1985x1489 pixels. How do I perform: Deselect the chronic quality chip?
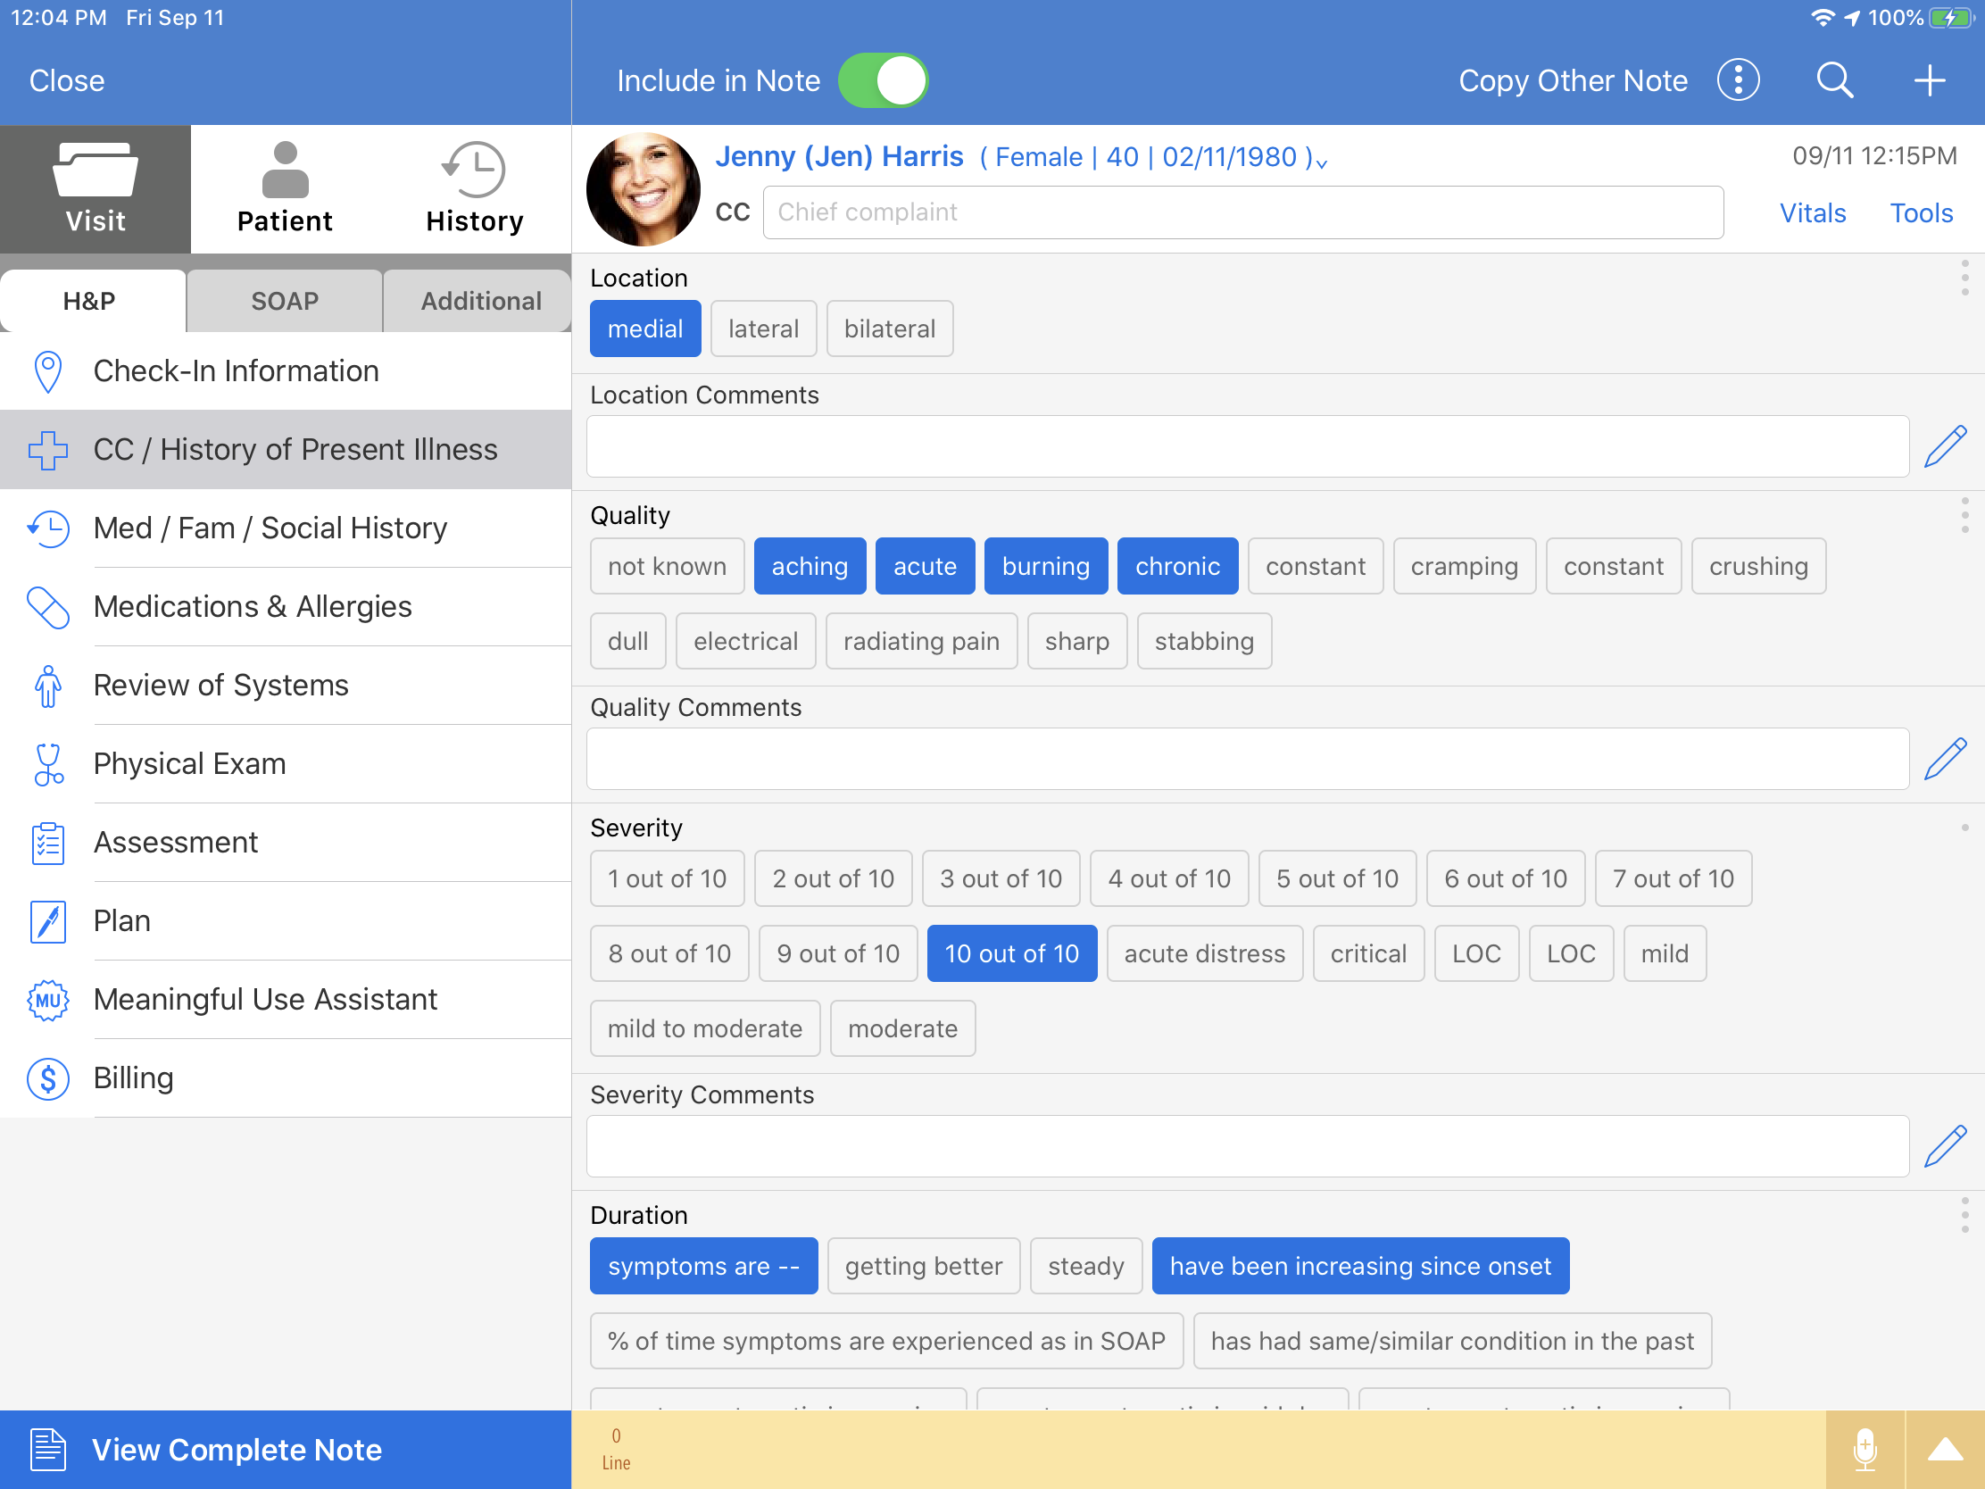point(1177,566)
